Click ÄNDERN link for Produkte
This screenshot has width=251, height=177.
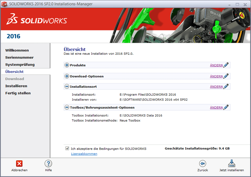point(216,65)
